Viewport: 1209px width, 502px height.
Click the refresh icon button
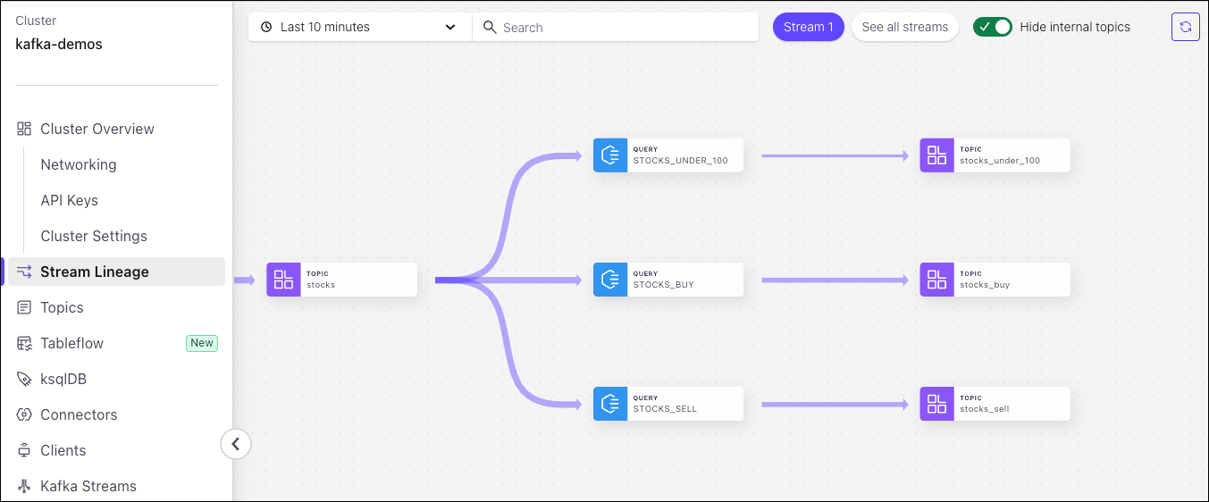coord(1185,27)
